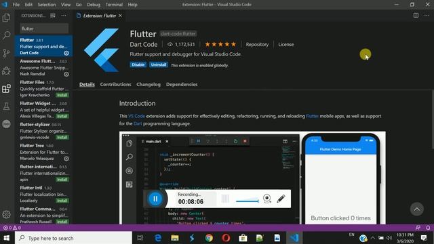The width and height of the screenshot is (434, 244).
Task: Open the Help menu
Action: click(133, 5)
